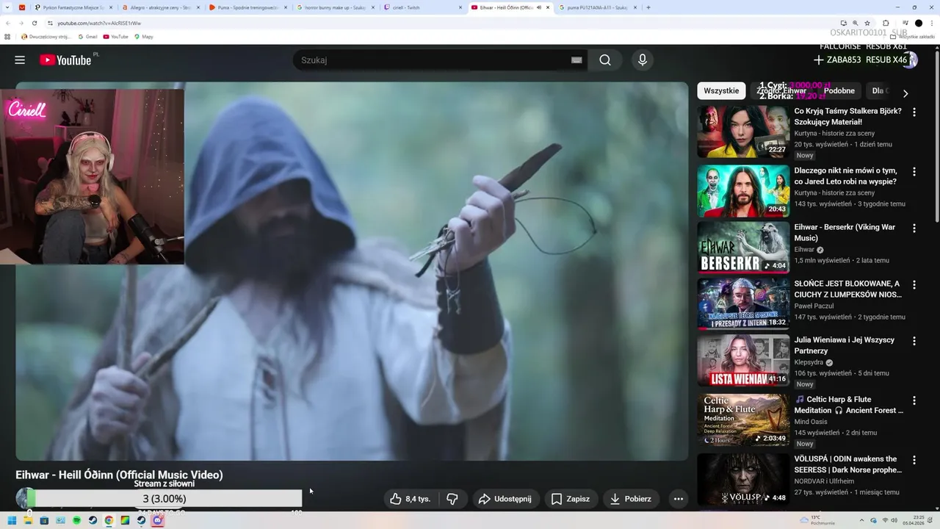Open the Windows Start menu
This screenshot has width=940, height=529.
pyautogui.click(x=12, y=520)
